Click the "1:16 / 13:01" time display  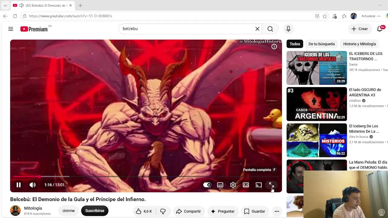coord(54,185)
